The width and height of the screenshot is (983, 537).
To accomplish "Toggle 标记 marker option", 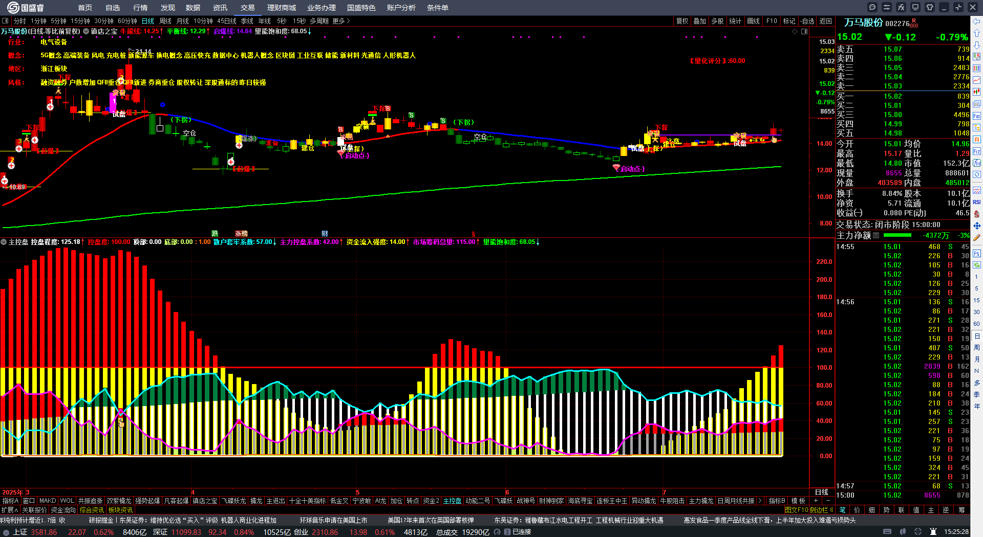I will tap(789, 21).
